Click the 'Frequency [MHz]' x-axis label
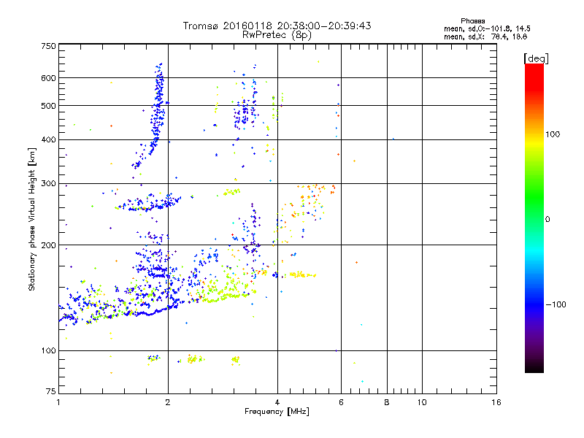Image resolution: width=584 pixels, height=438 pixels. (x=277, y=412)
